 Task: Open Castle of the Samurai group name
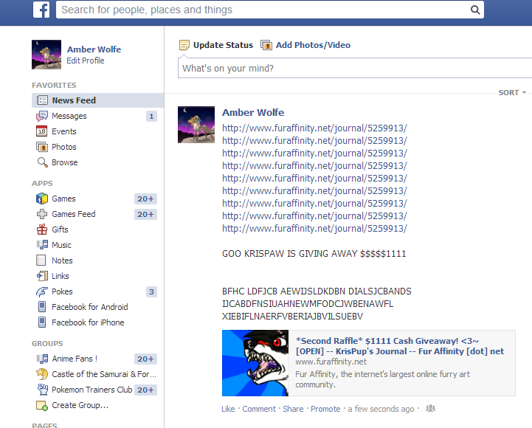click(104, 374)
